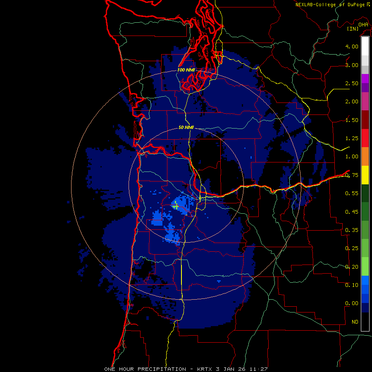
Task: Click the 0.35 legend value
Action: click(x=352, y=230)
